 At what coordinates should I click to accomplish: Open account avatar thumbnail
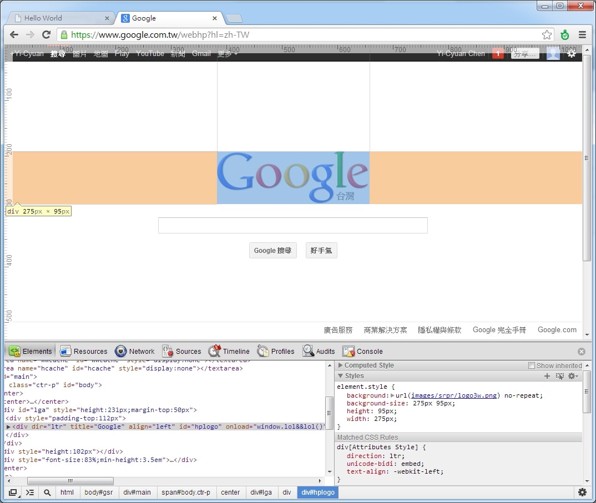553,53
